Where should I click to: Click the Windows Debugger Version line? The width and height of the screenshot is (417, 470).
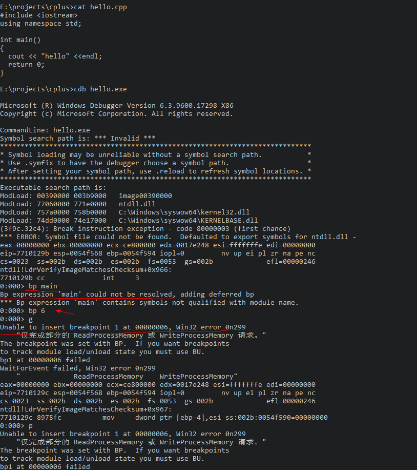pos(117,106)
